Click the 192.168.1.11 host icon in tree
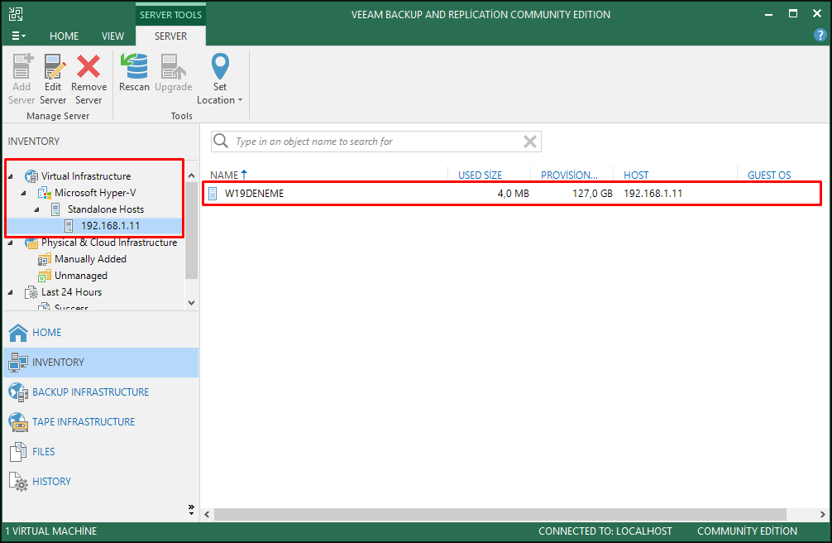This screenshot has width=832, height=543. tap(69, 226)
